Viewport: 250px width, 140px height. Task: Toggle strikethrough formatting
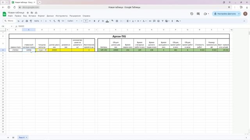[103, 21]
